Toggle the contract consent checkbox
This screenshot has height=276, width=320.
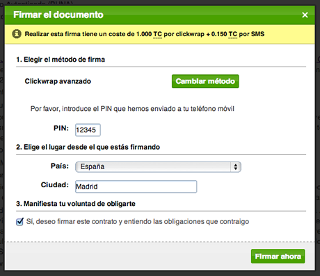coord(19,221)
